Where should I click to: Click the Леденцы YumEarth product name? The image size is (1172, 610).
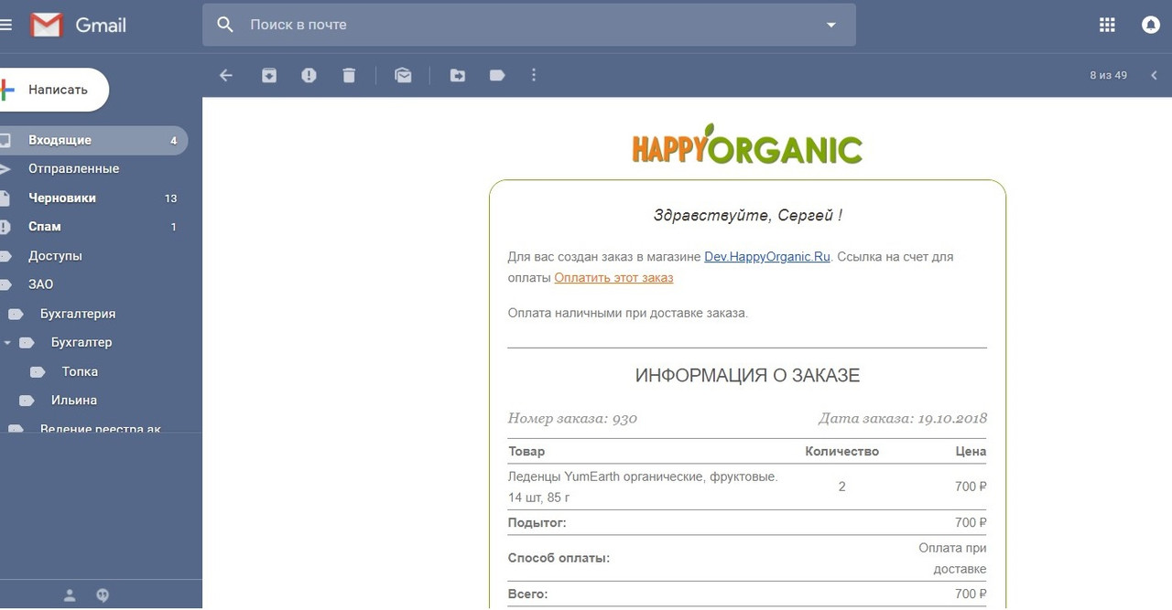coord(643,487)
